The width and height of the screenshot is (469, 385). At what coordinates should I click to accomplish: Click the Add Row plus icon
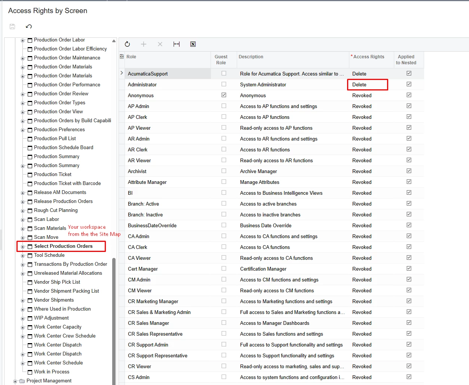click(144, 44)
